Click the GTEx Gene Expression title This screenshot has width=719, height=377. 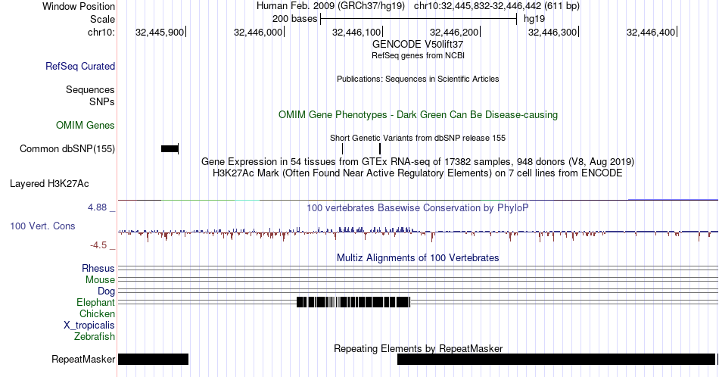(418, 161)
